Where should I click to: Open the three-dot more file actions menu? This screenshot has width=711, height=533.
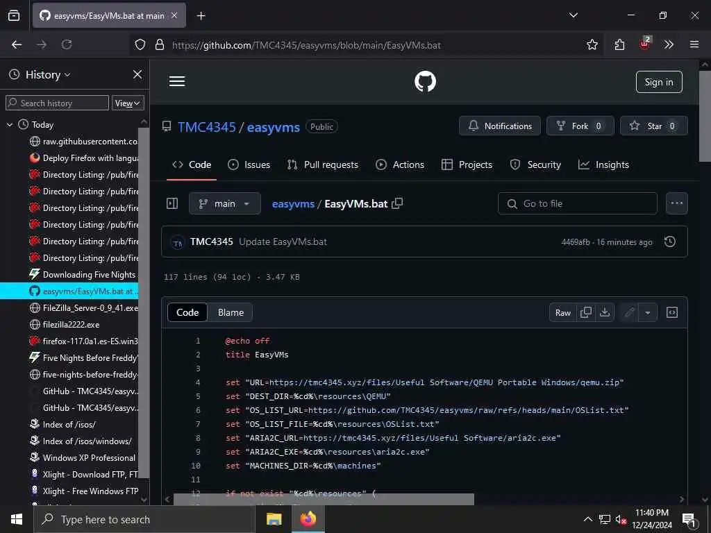click(676, 203)
